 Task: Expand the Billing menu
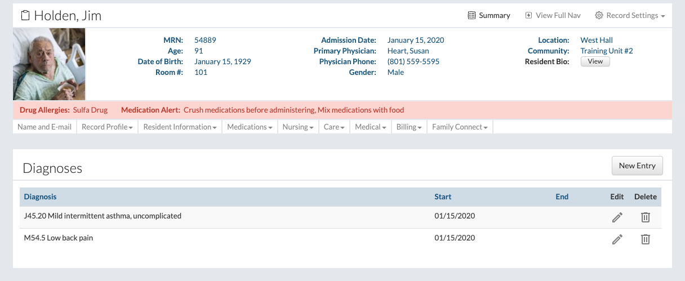click(409, 127)
